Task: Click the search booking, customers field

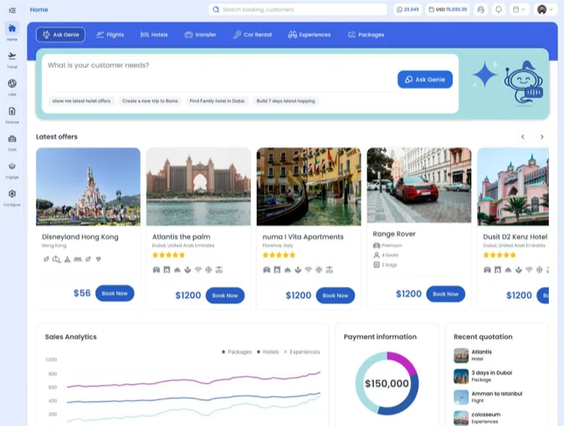Action: tap(298, 10)
